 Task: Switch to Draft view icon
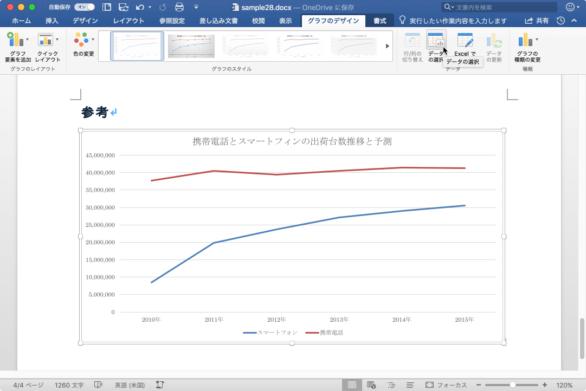410,385
